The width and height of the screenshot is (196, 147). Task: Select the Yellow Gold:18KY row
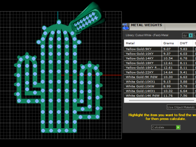click(x=160, y=63)
